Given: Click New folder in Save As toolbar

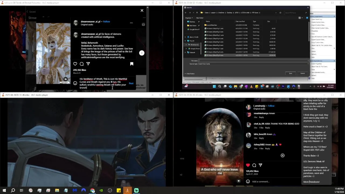Looking at the screenshot, I should [200, 18].
